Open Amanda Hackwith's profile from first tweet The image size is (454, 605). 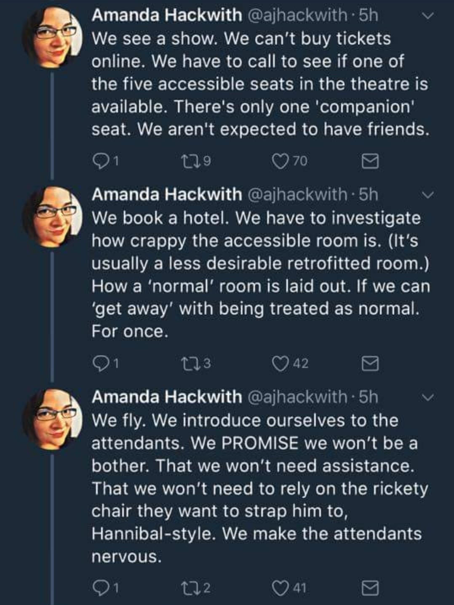click(x=166, y=16)
